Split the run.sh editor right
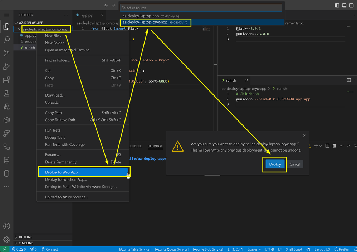Viewport: 357px width, 252px height. click(x=349, y=80)
